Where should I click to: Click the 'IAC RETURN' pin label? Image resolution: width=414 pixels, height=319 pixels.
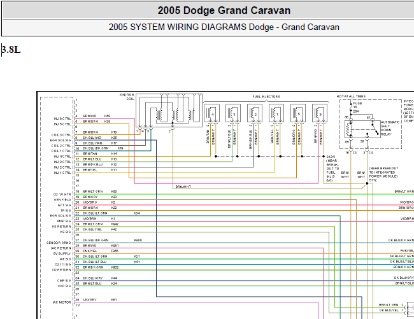tap(61, 248)
